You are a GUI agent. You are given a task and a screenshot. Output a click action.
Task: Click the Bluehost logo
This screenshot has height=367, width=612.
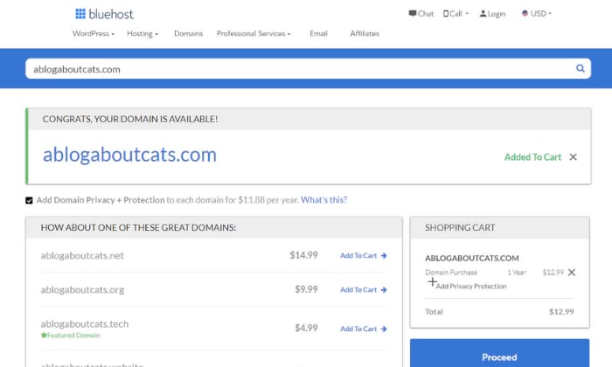(104, 14)
